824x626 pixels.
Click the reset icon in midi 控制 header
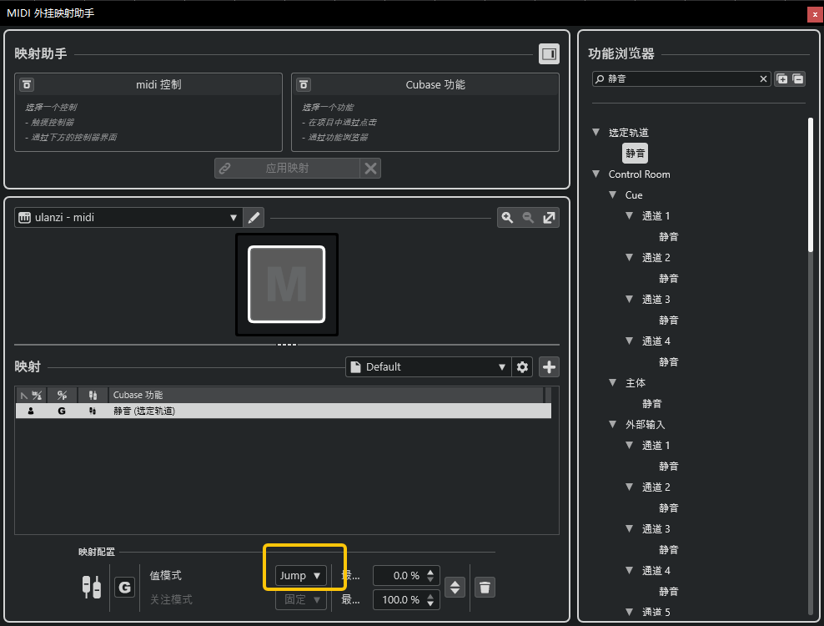(27, 84)
